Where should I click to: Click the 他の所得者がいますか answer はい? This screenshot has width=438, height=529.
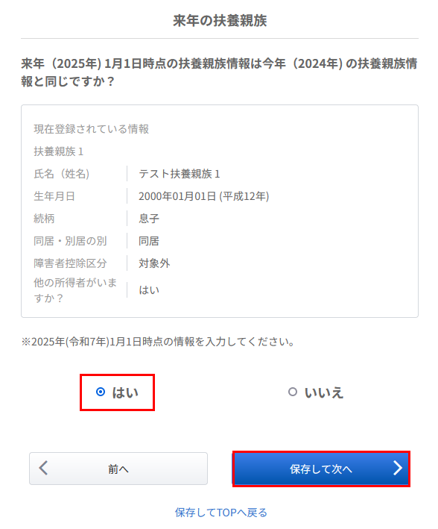tap(149, 289)
